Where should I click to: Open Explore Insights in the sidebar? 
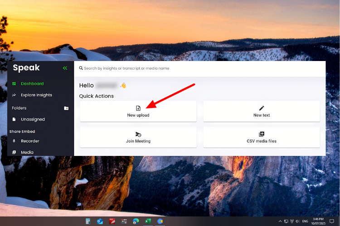36,95
